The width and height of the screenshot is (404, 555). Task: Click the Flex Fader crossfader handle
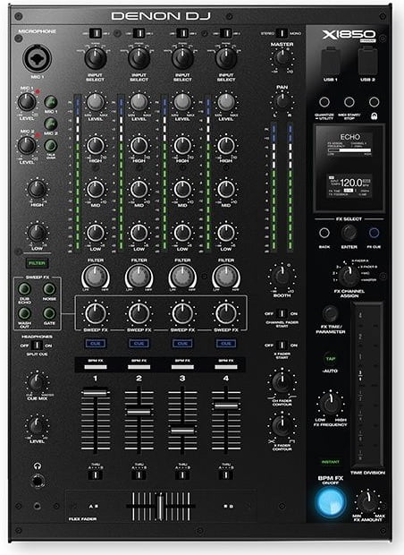tap(161, 507)
